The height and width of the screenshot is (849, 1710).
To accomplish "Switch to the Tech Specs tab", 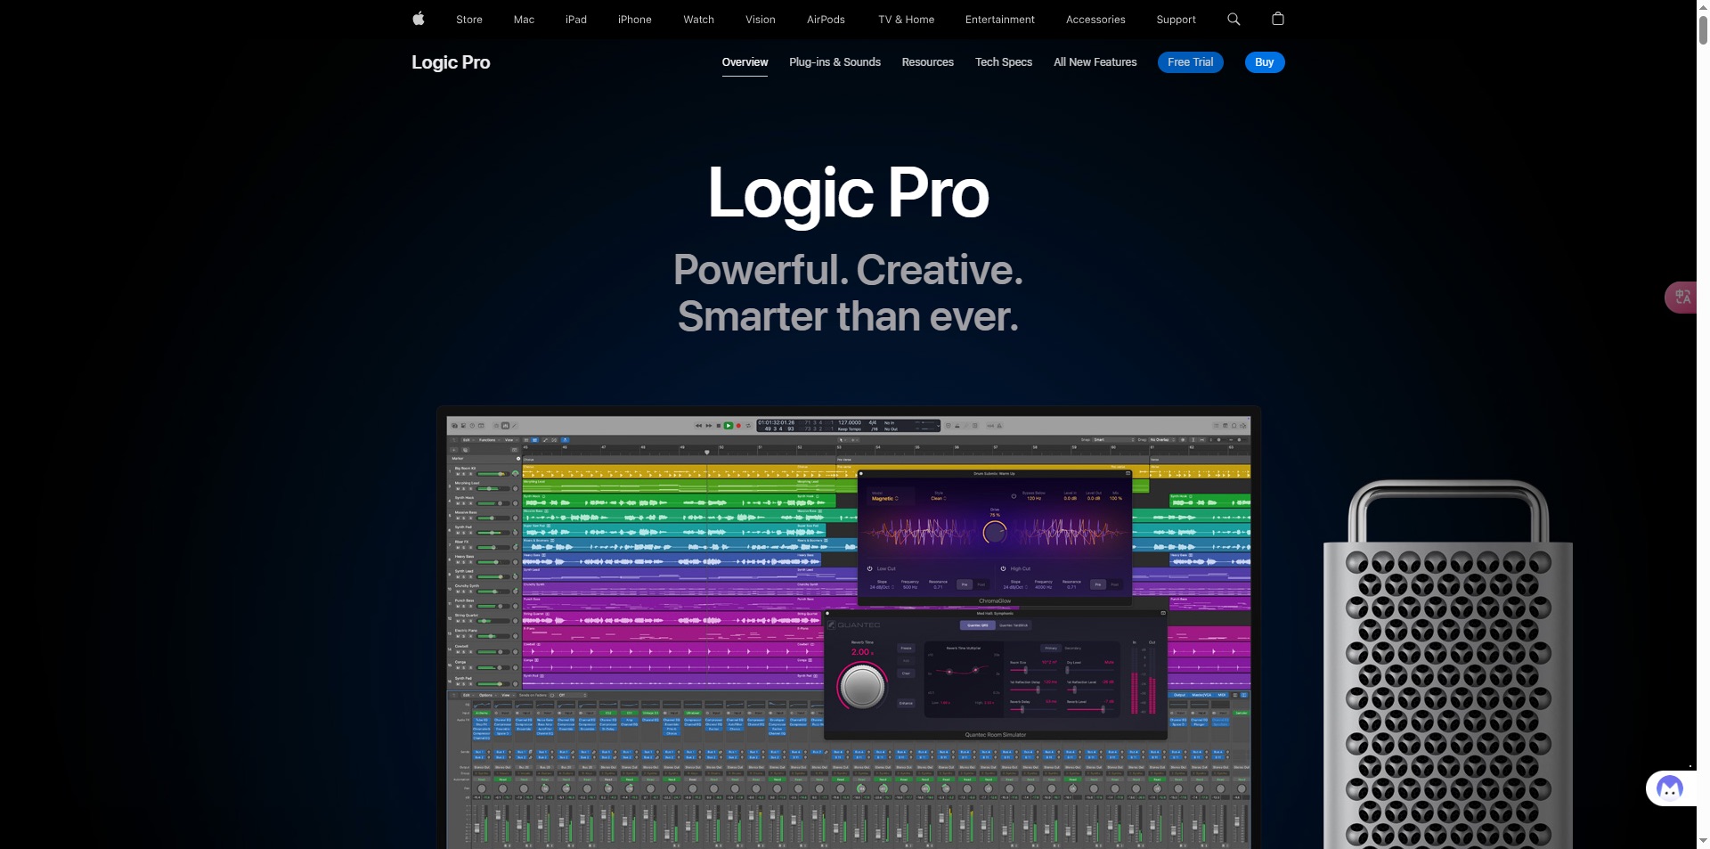I will click(x=1004, y=62).
